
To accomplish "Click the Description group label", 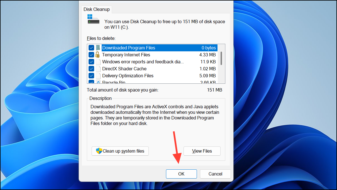I will (x=101, y=98).
